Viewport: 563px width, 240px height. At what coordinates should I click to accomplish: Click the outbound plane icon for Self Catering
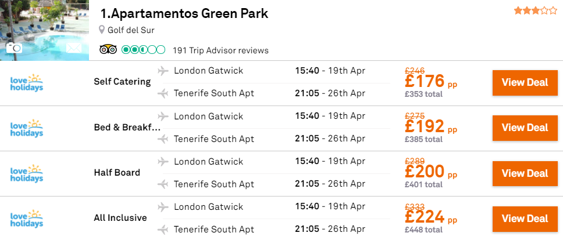point(163,71)
